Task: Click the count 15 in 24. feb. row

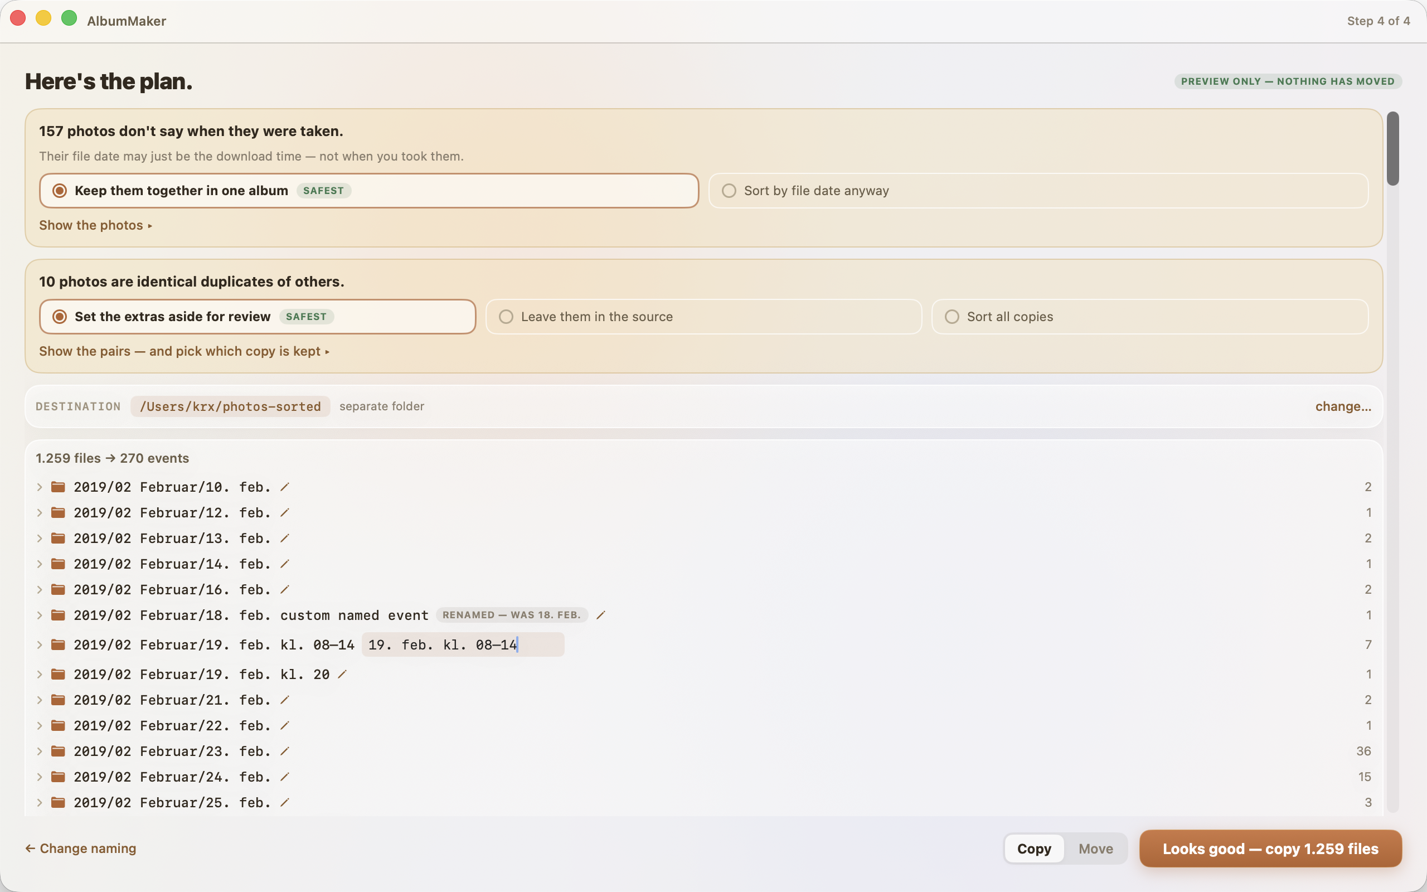Action: (1365, 777)
